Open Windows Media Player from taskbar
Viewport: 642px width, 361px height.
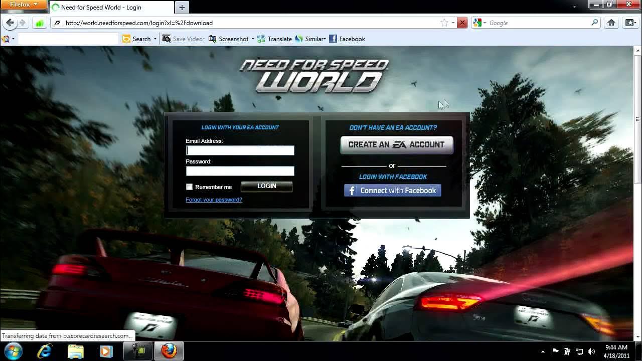pyautogui.click(x=106, y=351)
